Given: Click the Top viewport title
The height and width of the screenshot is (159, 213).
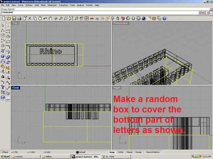Looking at the screenshot, I should (15, 23).
